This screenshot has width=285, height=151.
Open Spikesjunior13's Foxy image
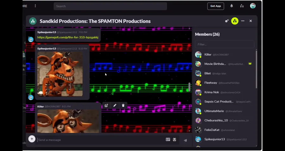pos(60,74)
